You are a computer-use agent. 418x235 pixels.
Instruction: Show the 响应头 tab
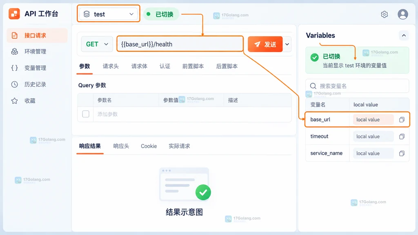121,146
